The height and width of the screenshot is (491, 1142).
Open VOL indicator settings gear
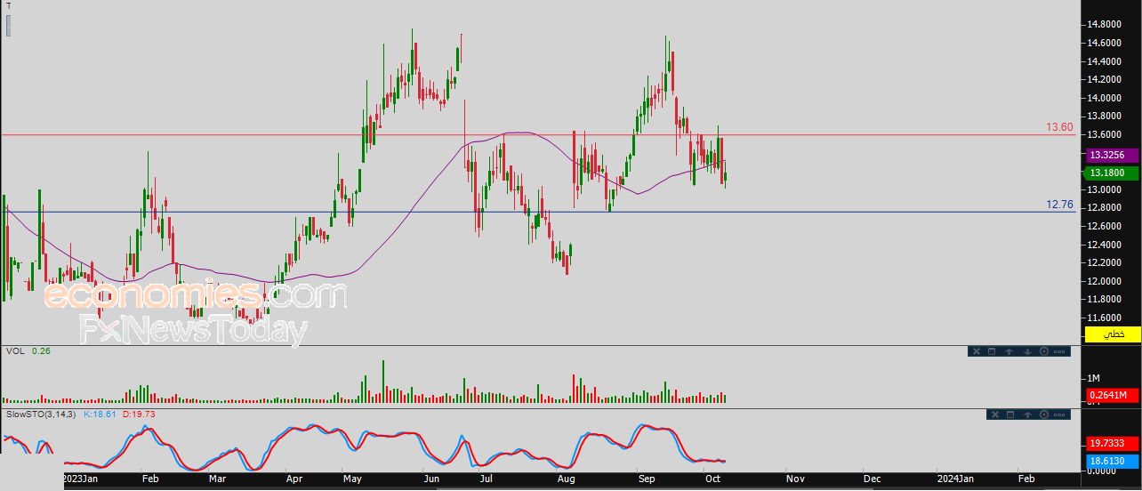point(1044,351)
